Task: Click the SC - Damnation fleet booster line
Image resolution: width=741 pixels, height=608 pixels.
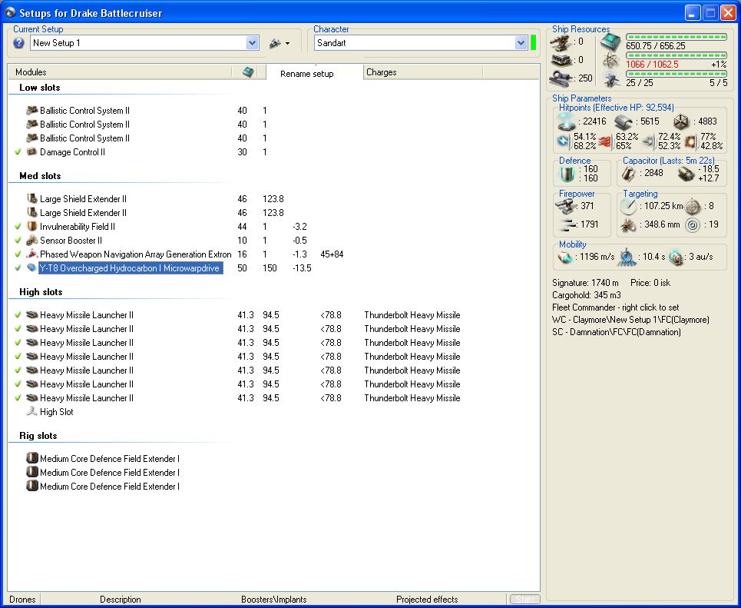Action: point(617,332)
